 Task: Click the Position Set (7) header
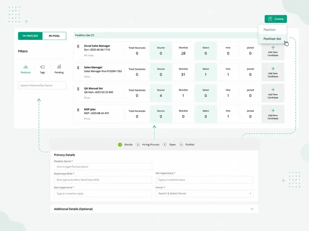click(x=85, y=35)
